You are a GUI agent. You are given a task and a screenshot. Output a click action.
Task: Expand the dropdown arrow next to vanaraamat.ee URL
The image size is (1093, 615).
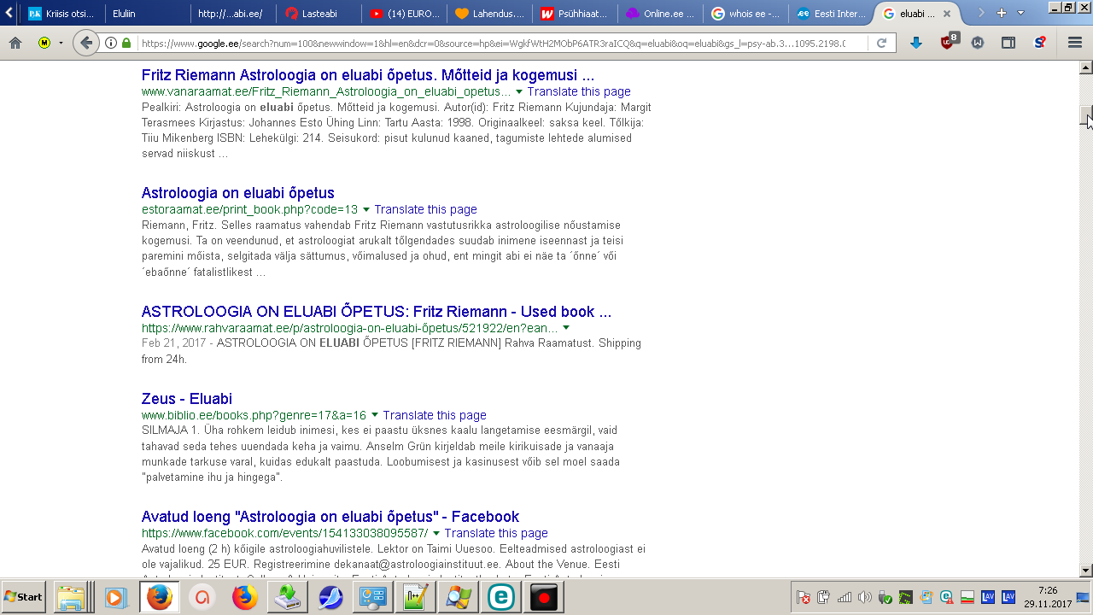519,91
